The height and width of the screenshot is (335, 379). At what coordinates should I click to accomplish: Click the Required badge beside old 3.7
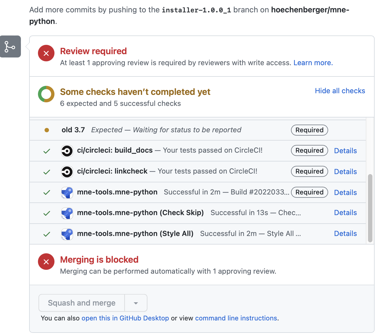click(x=309, y=130)
